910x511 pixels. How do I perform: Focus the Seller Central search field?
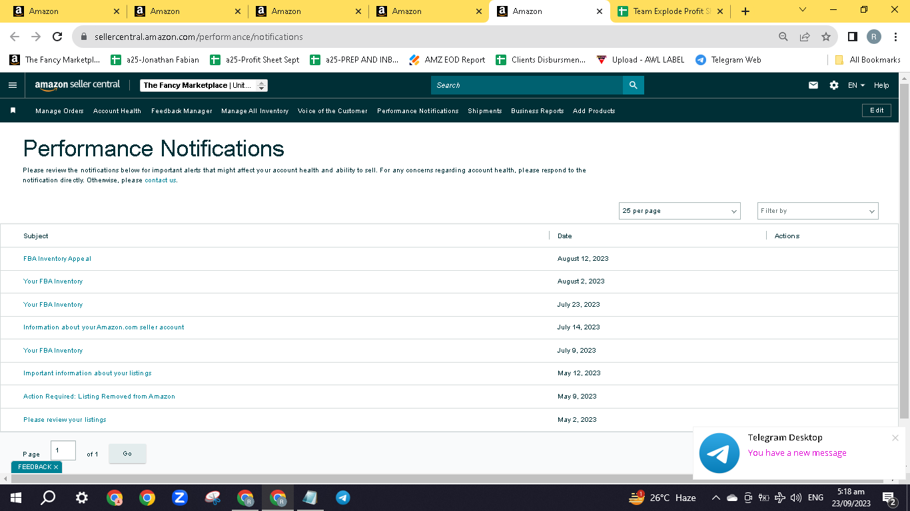point(527,85)
